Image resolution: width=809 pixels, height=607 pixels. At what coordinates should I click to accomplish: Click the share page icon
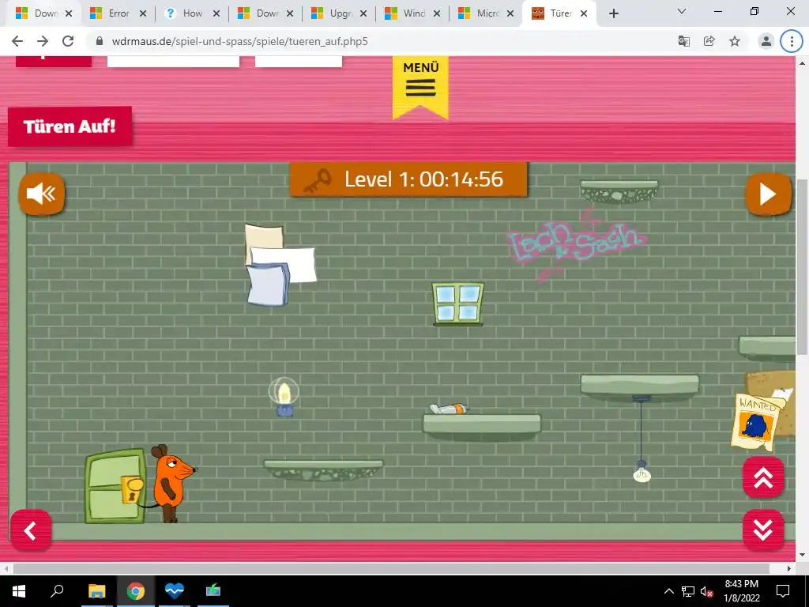click(x=709, y=41)
